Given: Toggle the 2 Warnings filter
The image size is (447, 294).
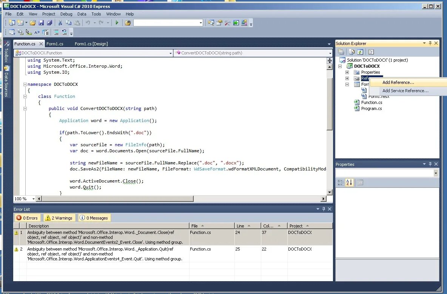Looking at the screenshot, I should click(59, 218).
